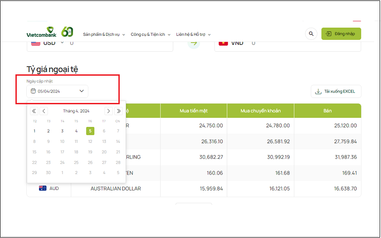Open the date picker dropdown arrow
Screen dimensions: 381x238
point(82,91)
